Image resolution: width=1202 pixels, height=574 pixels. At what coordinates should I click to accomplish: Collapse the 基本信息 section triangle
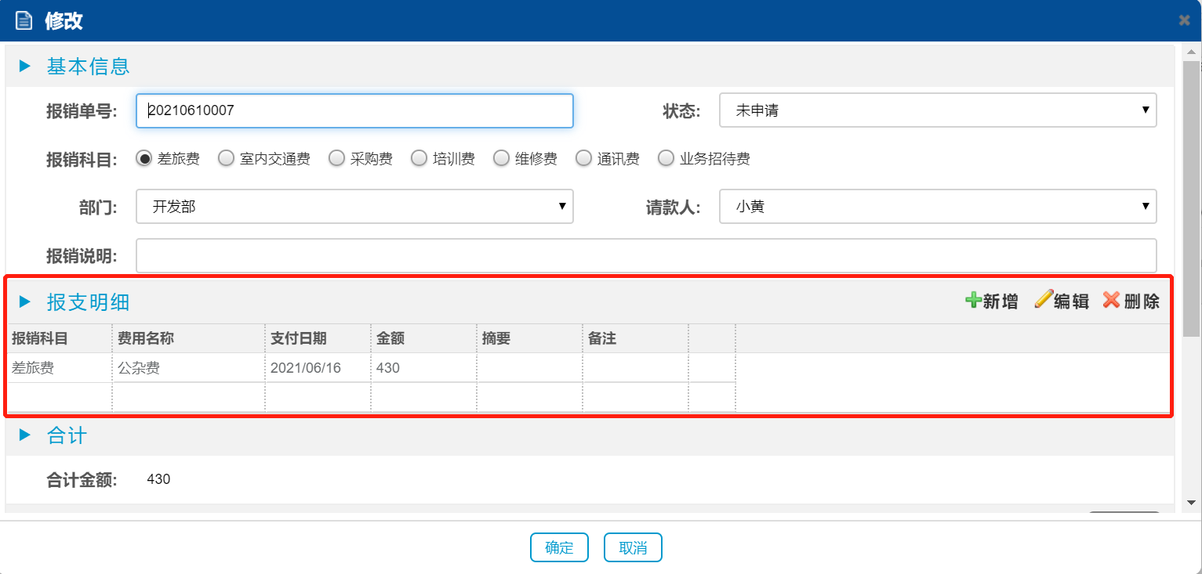pyautogui.click(x=24, y=66)
